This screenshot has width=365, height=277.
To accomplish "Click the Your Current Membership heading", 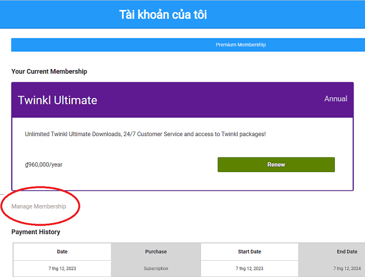I will tap(49, 71).
